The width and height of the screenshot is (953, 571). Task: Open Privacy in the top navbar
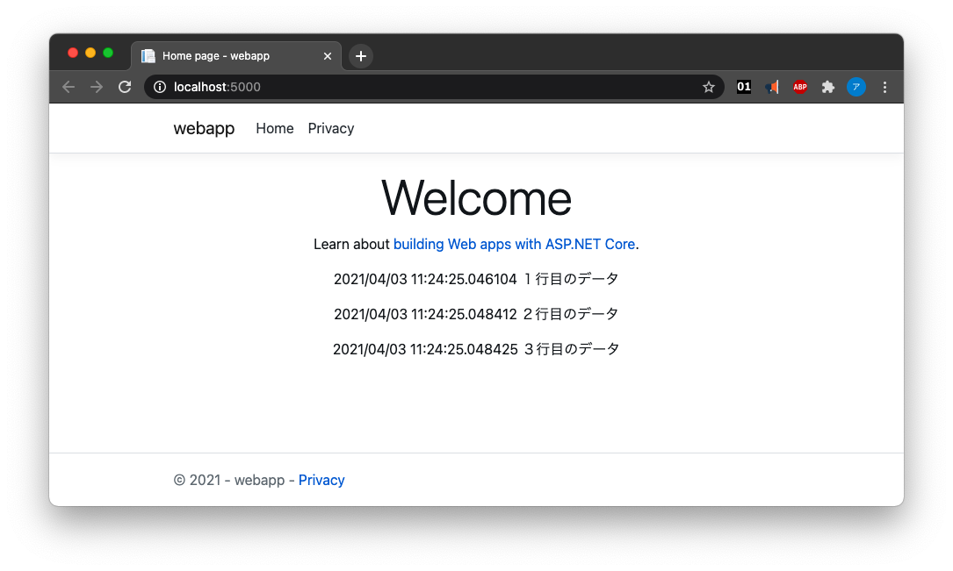[x=330, y=128]
